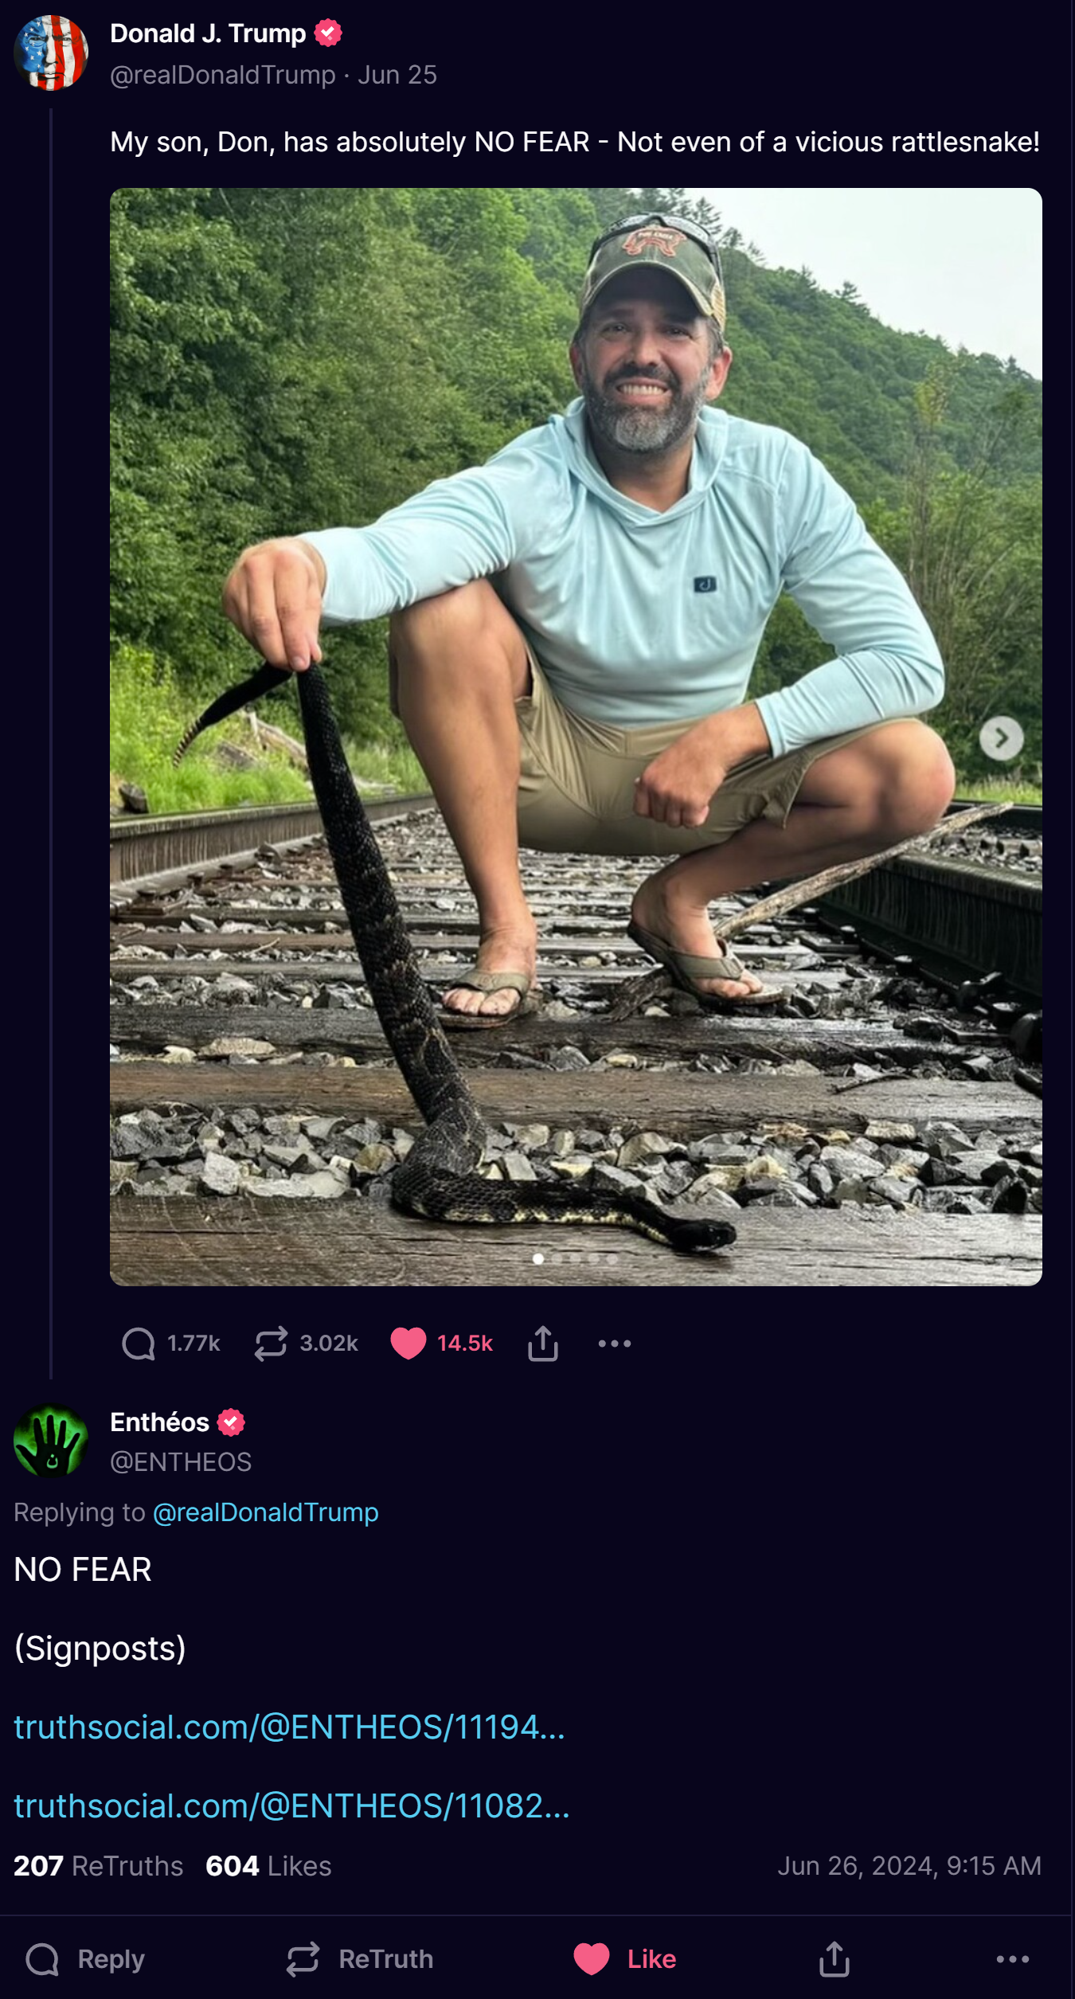The height and width of the screenshot is (1999, 1075).
Task: Open Enthéos profile avatar
Action: [51, 1440]
